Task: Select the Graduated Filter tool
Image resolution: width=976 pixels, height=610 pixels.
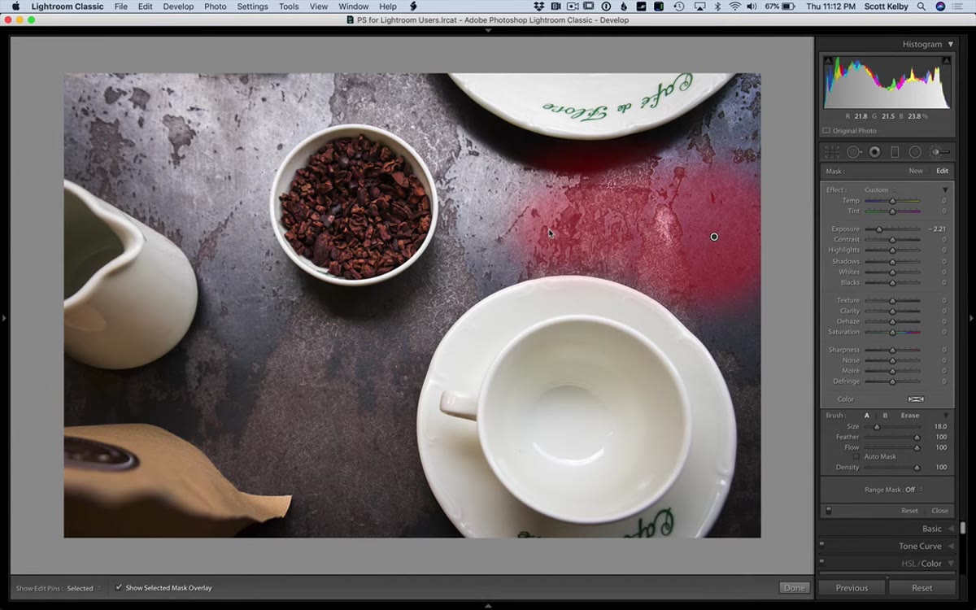Action: pyautogui.click(x=895, y=152)
